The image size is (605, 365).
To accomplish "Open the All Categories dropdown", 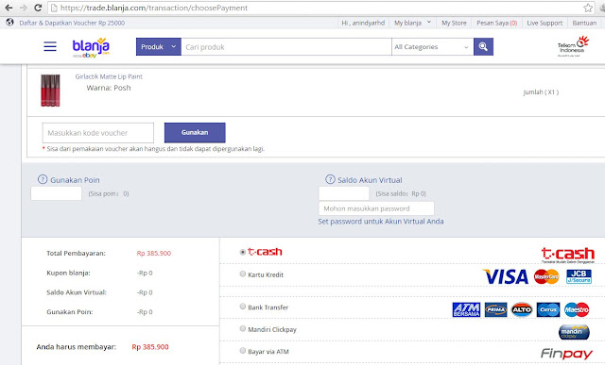I will [433, 46].
